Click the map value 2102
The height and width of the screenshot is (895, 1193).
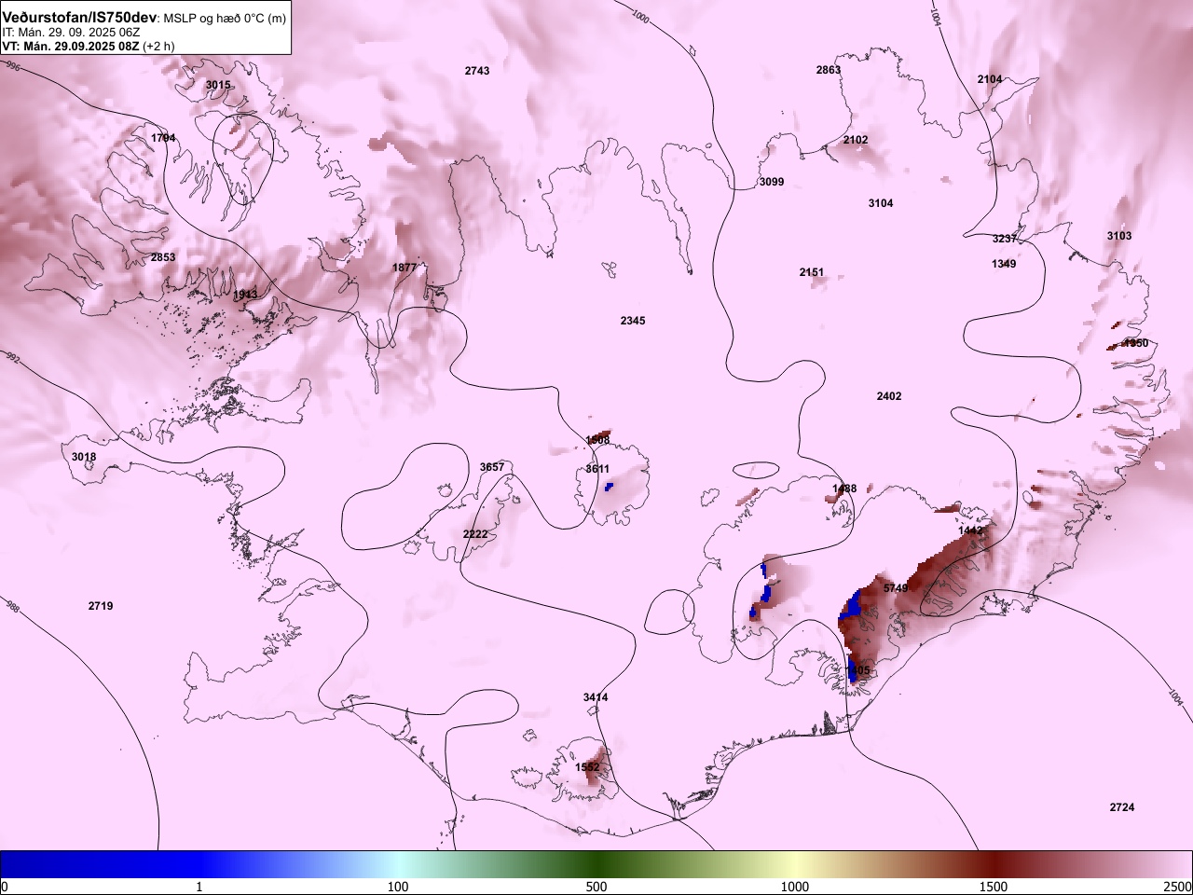[x=856, y=140]
